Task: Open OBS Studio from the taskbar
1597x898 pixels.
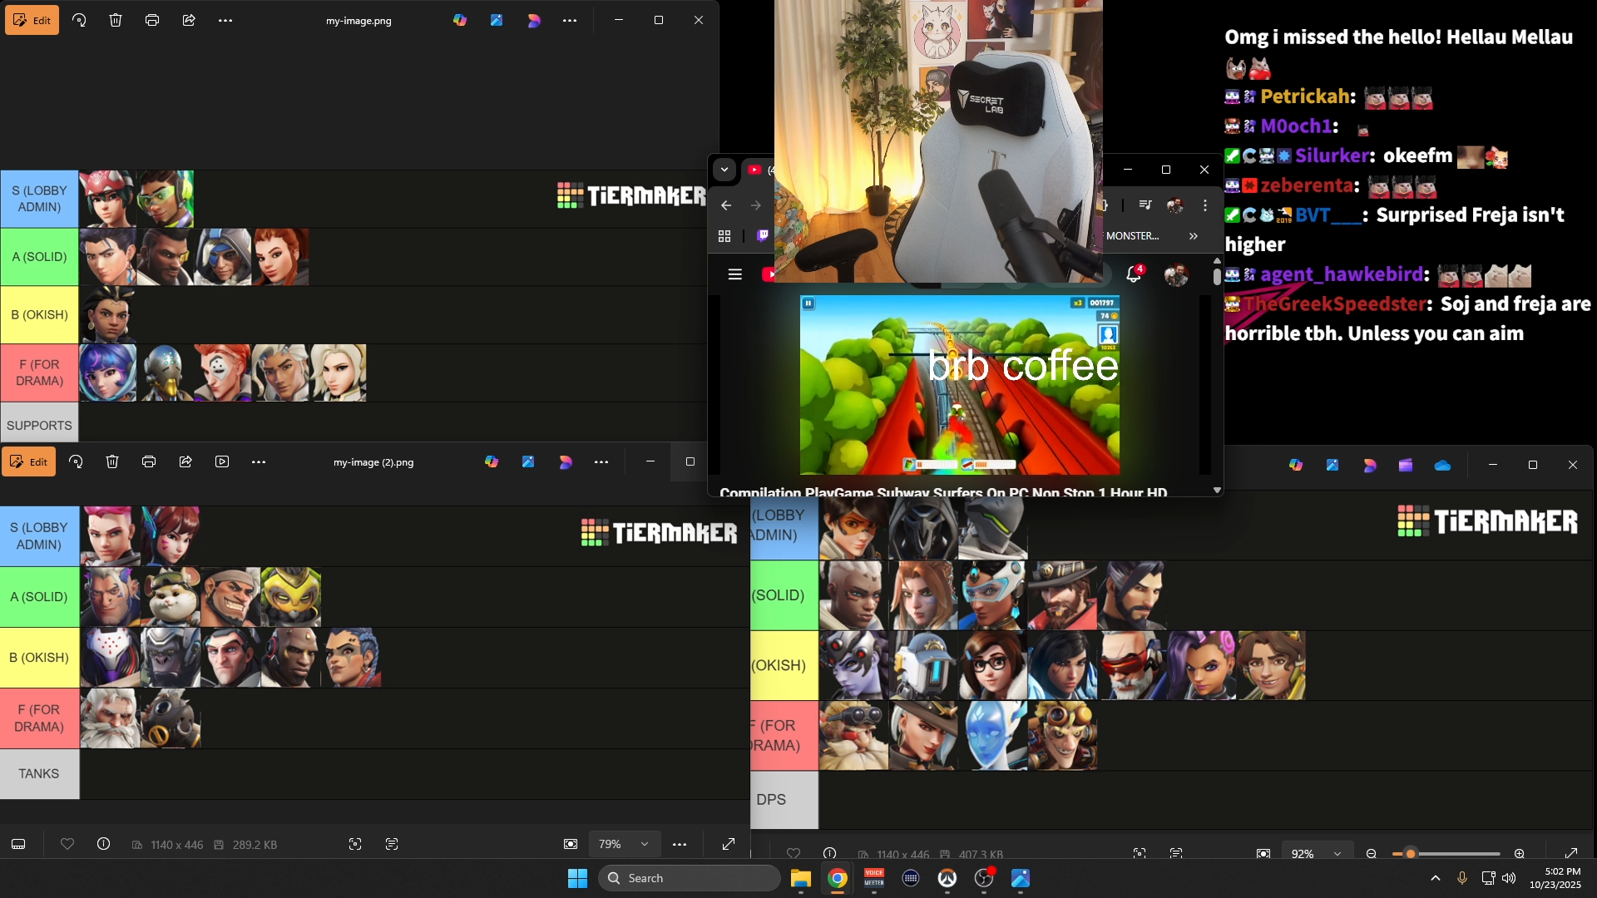Action: [x=984, y=878]
